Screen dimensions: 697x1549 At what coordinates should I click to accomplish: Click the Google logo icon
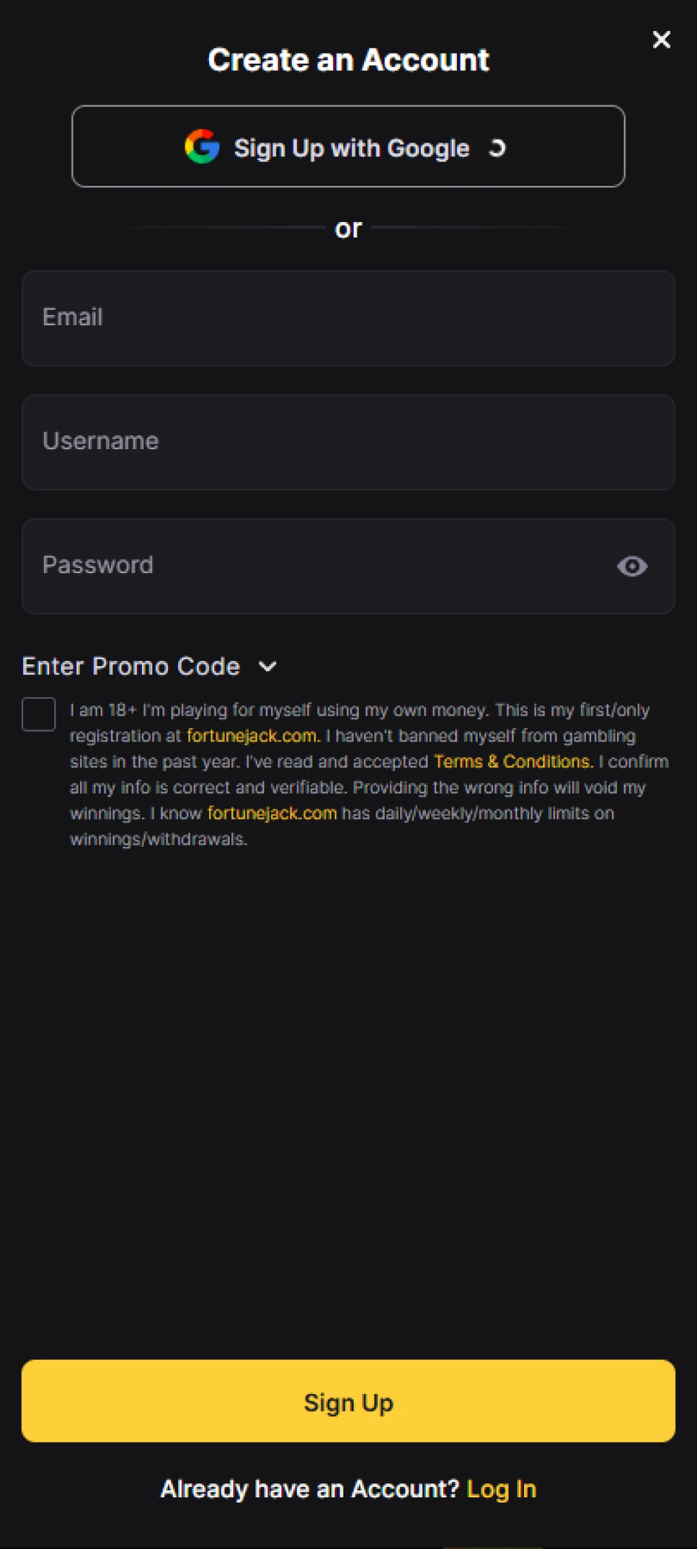point(202,147)
